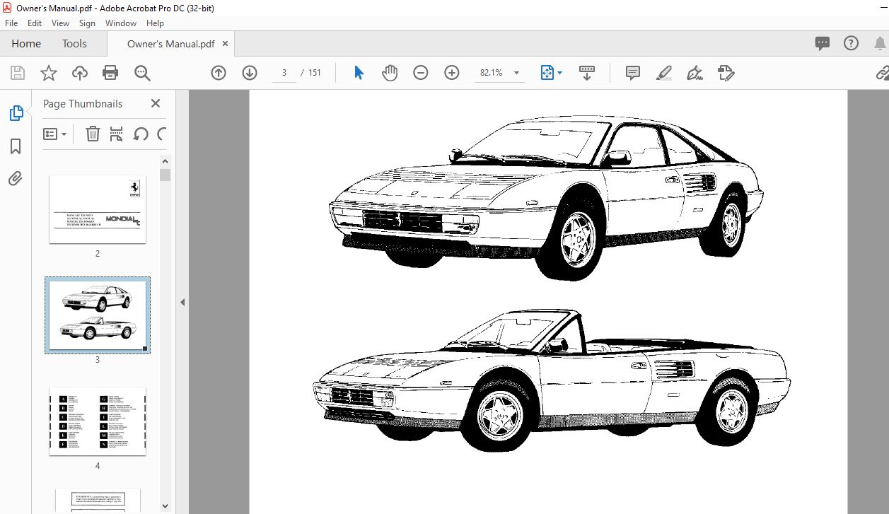Open the Help question mark icon
The width and height of the screenshot is (889, 514).
(x=852, y=43)
